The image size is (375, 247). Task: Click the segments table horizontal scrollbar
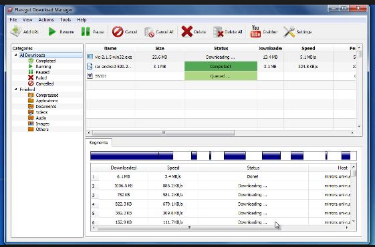pyautogui.click(x=189, y=228)
